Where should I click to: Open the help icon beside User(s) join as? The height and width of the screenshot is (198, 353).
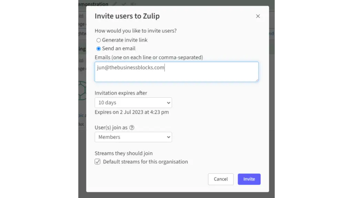click(132, 128)
